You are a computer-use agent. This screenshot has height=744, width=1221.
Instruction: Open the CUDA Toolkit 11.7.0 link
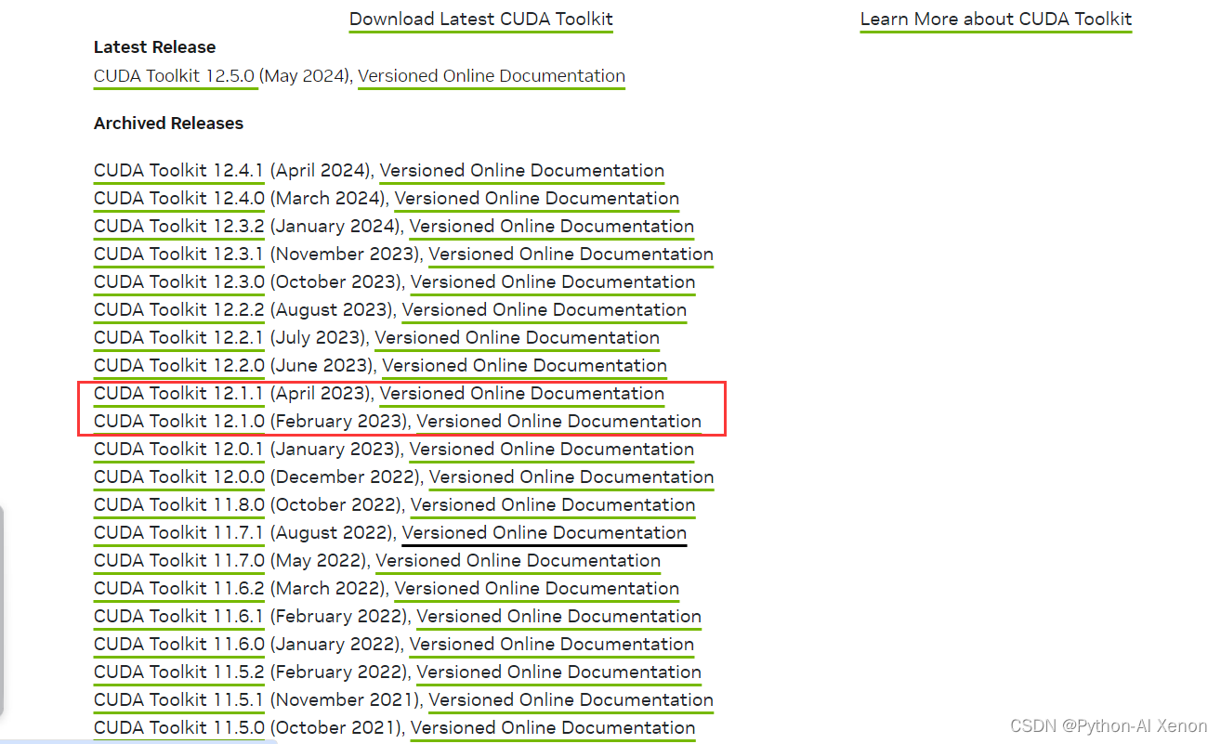(x=179, y=561)
